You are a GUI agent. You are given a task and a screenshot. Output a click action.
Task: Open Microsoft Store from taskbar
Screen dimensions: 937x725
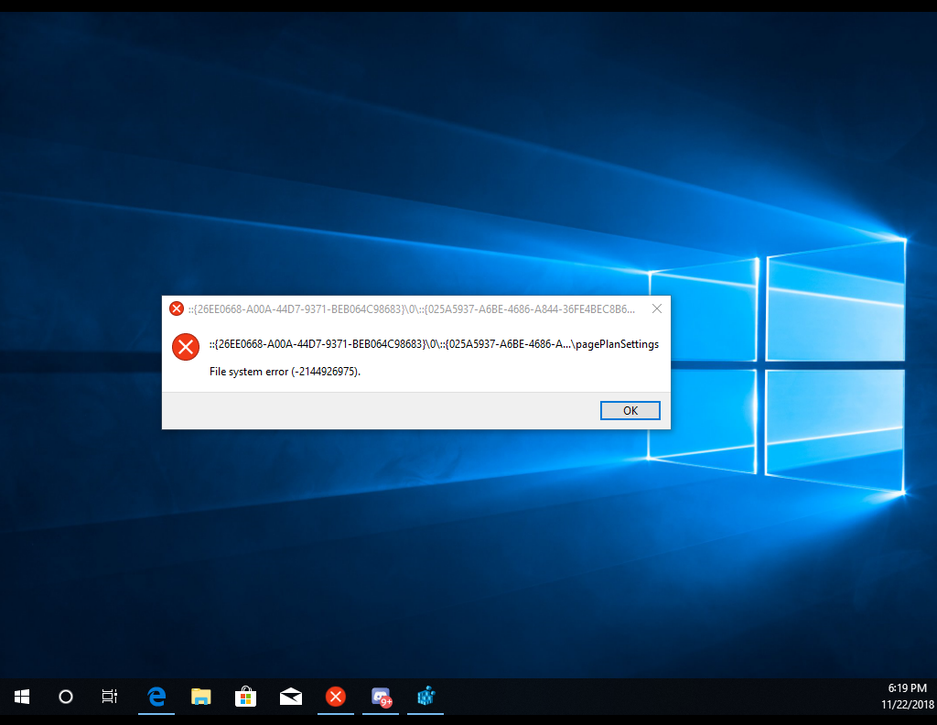245,697
